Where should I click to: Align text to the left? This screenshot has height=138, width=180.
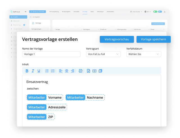(61, 71)
